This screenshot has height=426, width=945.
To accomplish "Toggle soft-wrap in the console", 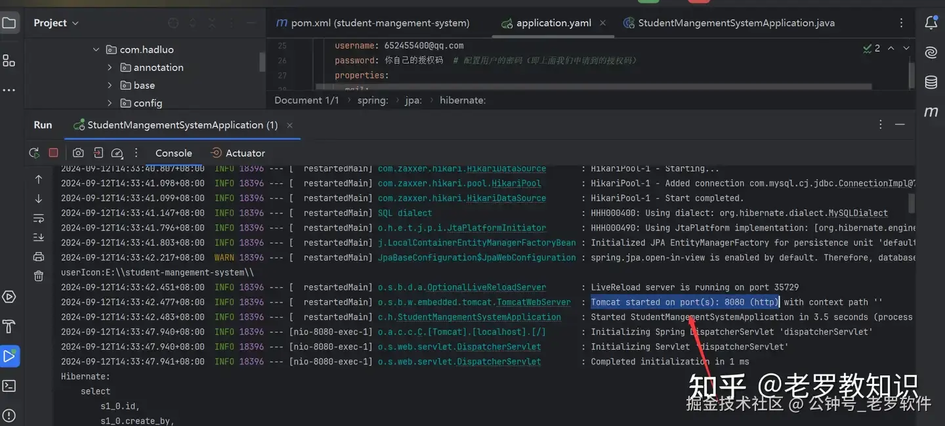I will pos(39,218).
